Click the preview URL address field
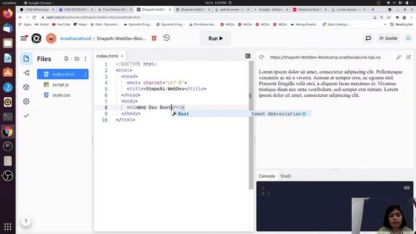 click(325, 57)
